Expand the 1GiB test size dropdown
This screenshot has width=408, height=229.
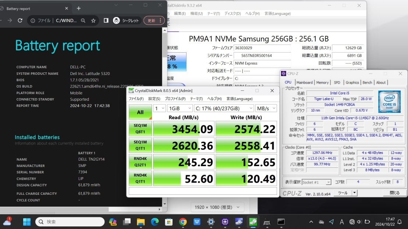(x=180, y=108)
